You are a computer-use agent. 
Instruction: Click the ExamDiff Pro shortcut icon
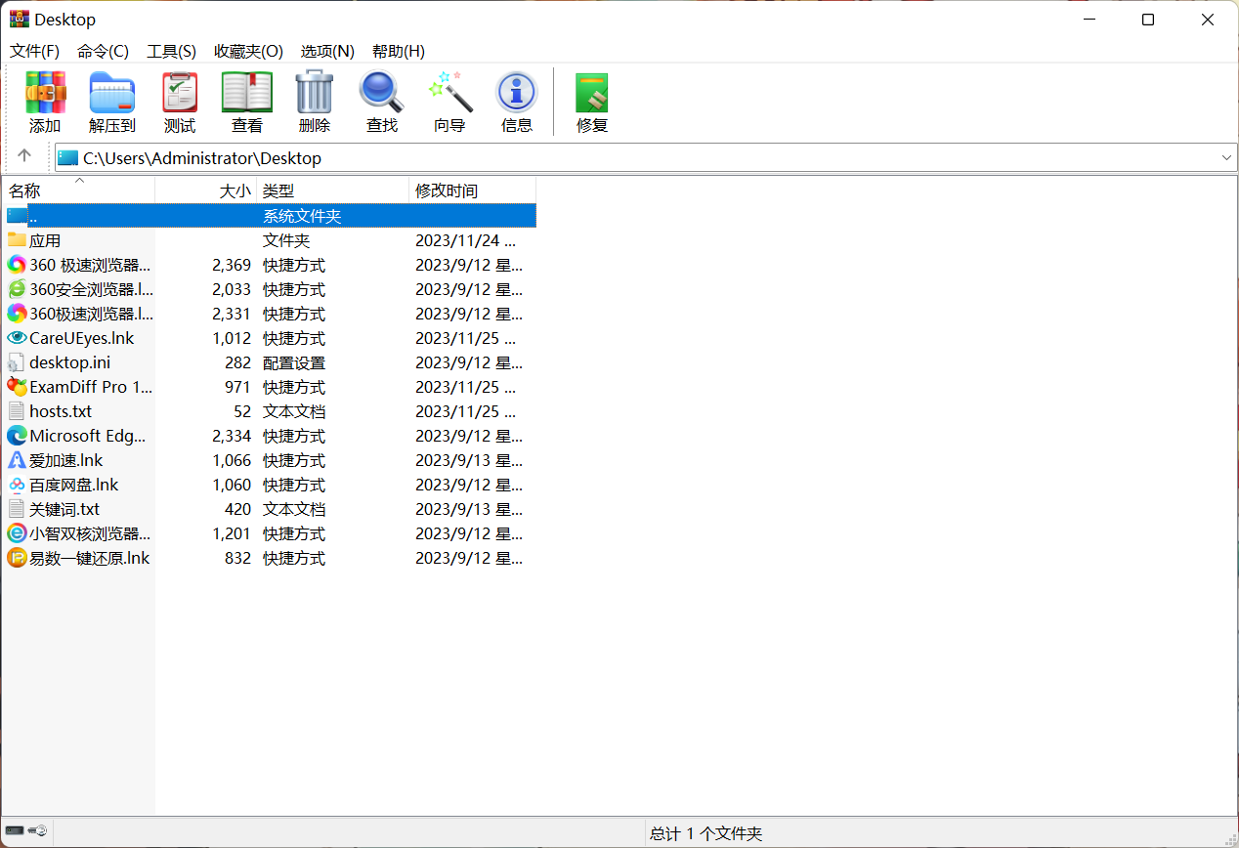pyautogui.click(x=17, y=387)
